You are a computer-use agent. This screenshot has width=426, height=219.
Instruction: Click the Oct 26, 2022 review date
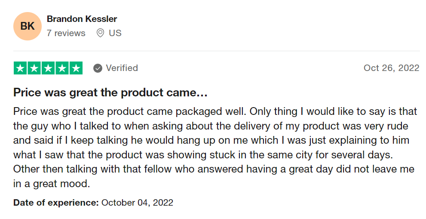(392, 68)
